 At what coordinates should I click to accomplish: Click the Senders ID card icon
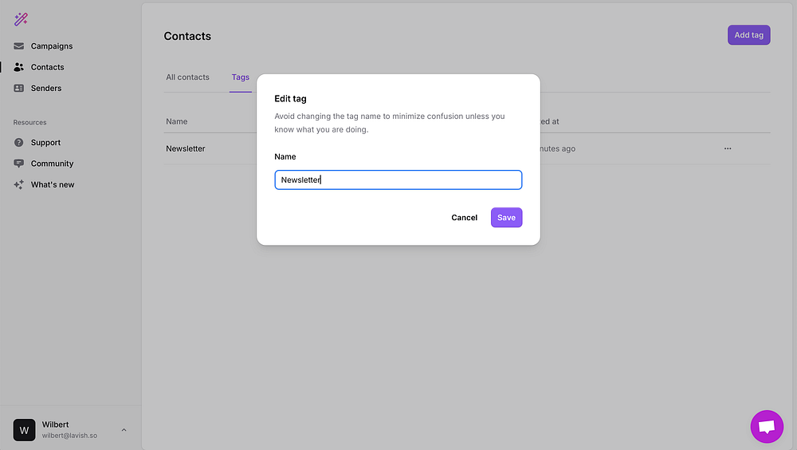point(19,89)
